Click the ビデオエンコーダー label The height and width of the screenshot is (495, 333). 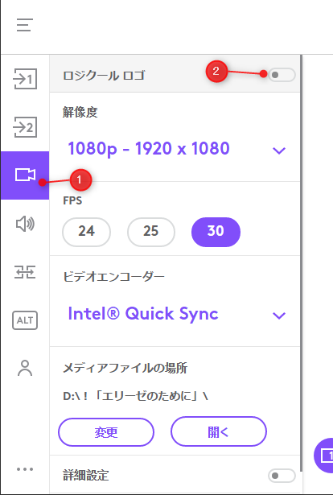(x=113, y=277)
